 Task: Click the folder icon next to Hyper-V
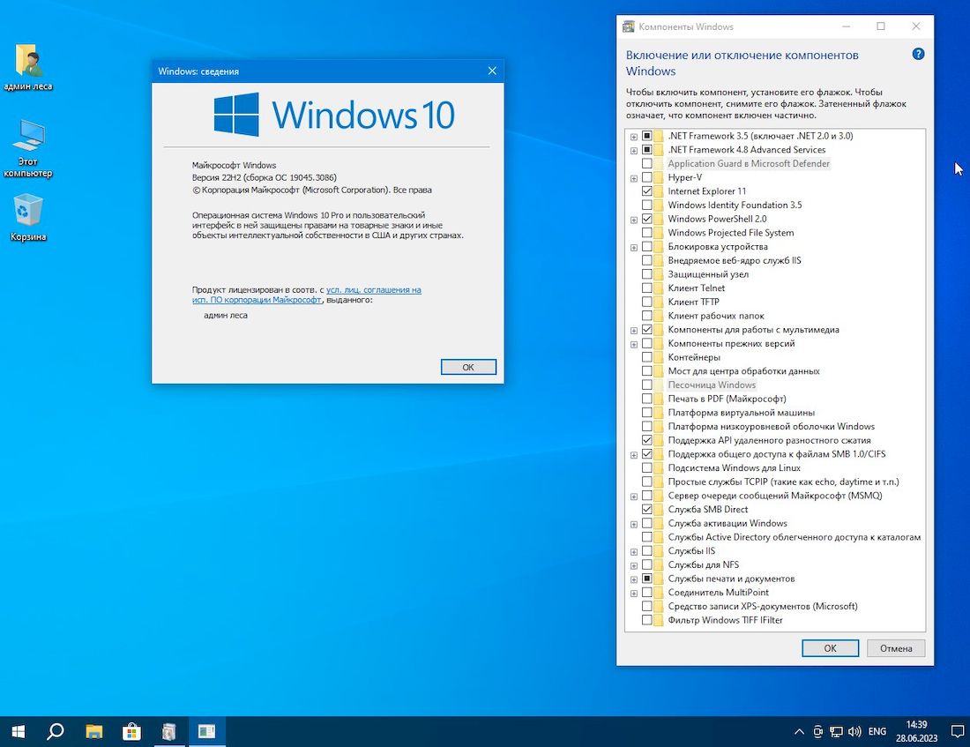click(659, 177)
